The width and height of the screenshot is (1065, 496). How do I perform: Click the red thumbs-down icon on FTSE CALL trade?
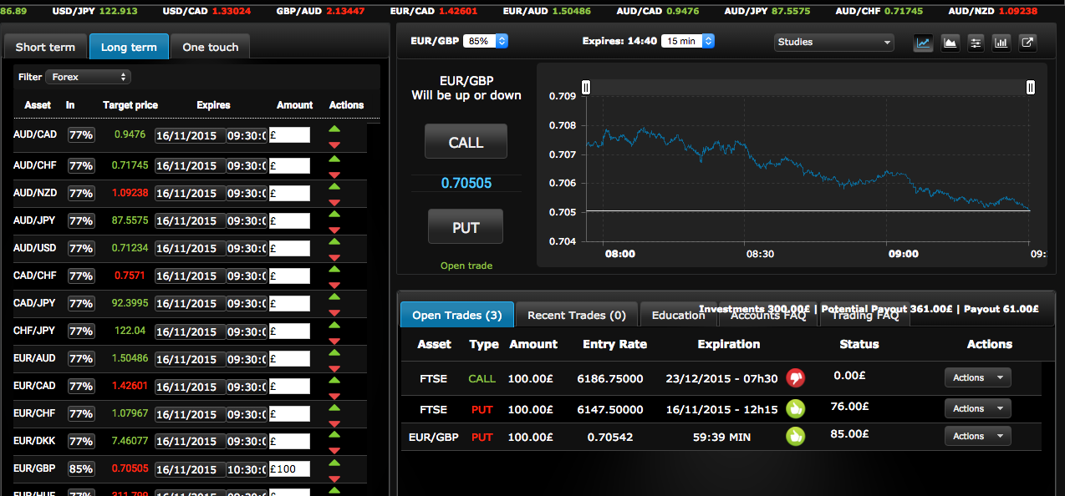click(x=795, y=378)
